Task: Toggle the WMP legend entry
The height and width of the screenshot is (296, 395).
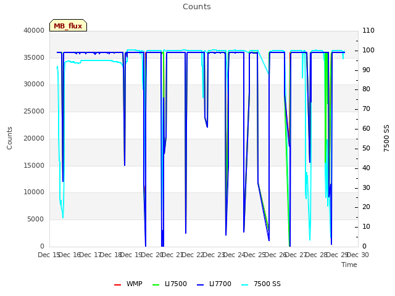Action: [128, 284]
